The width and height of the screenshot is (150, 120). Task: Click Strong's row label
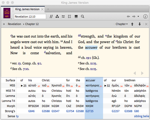click(x=10, y=111)
